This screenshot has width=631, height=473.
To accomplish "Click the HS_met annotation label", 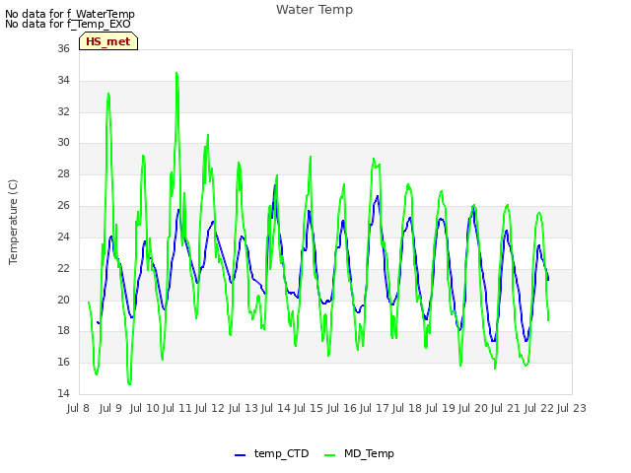I will [108, 41].
